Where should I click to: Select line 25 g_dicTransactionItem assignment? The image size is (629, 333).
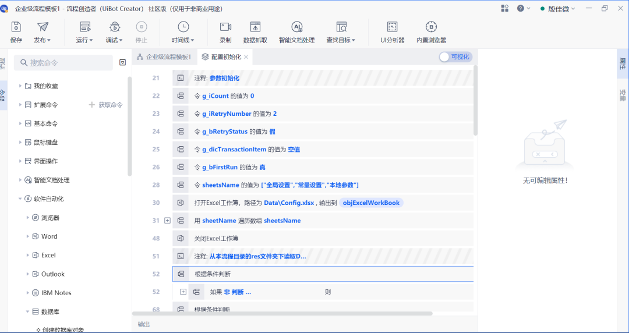(x=323, y=149)
